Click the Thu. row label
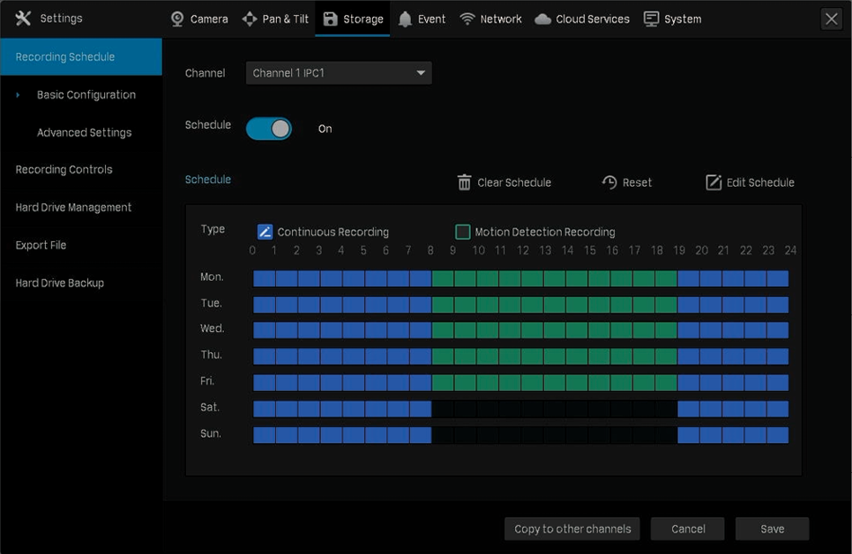 point(211,355)
